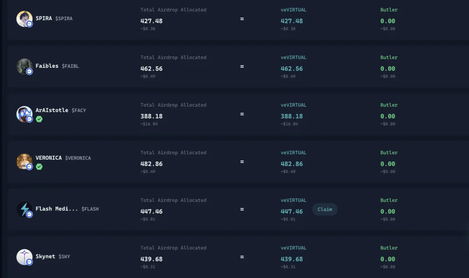Click the Faibles agent avatar
This screenshot has width=469, height=278.
[24, 67]
